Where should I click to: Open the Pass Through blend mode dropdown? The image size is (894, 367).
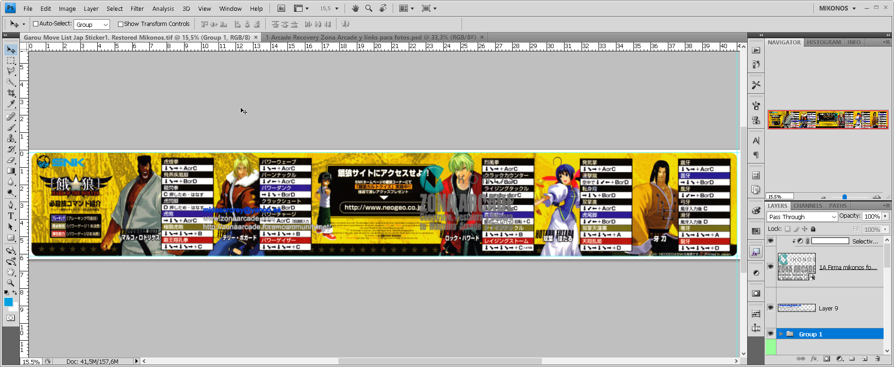(802, 217)
